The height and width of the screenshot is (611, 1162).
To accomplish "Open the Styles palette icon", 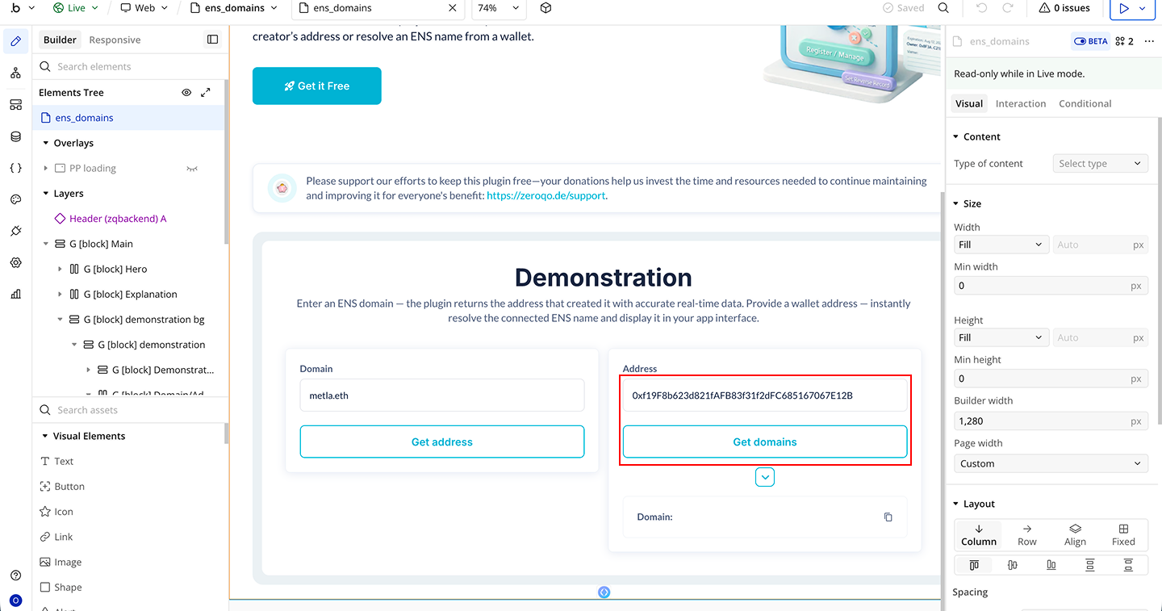I will 15,199.
